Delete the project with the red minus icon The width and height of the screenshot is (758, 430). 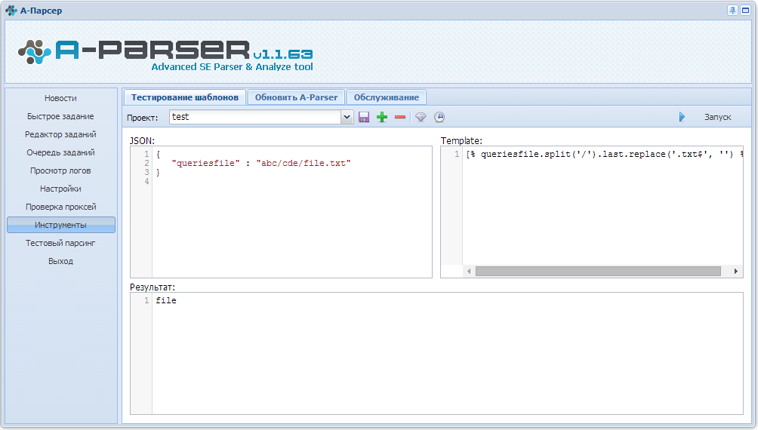click(400, 117)
